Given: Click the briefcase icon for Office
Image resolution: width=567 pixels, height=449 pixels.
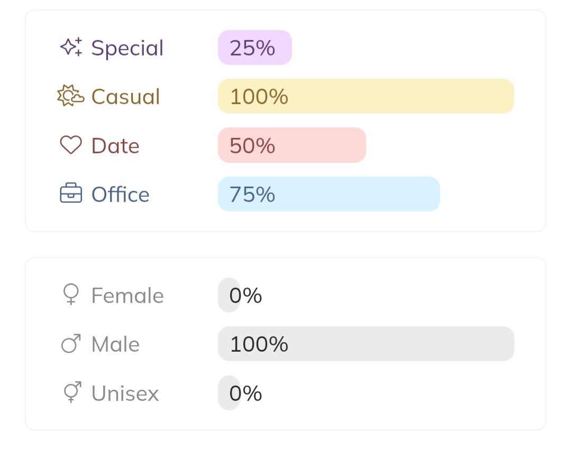Looking at the screenshot, I should (x=71, y=194).
